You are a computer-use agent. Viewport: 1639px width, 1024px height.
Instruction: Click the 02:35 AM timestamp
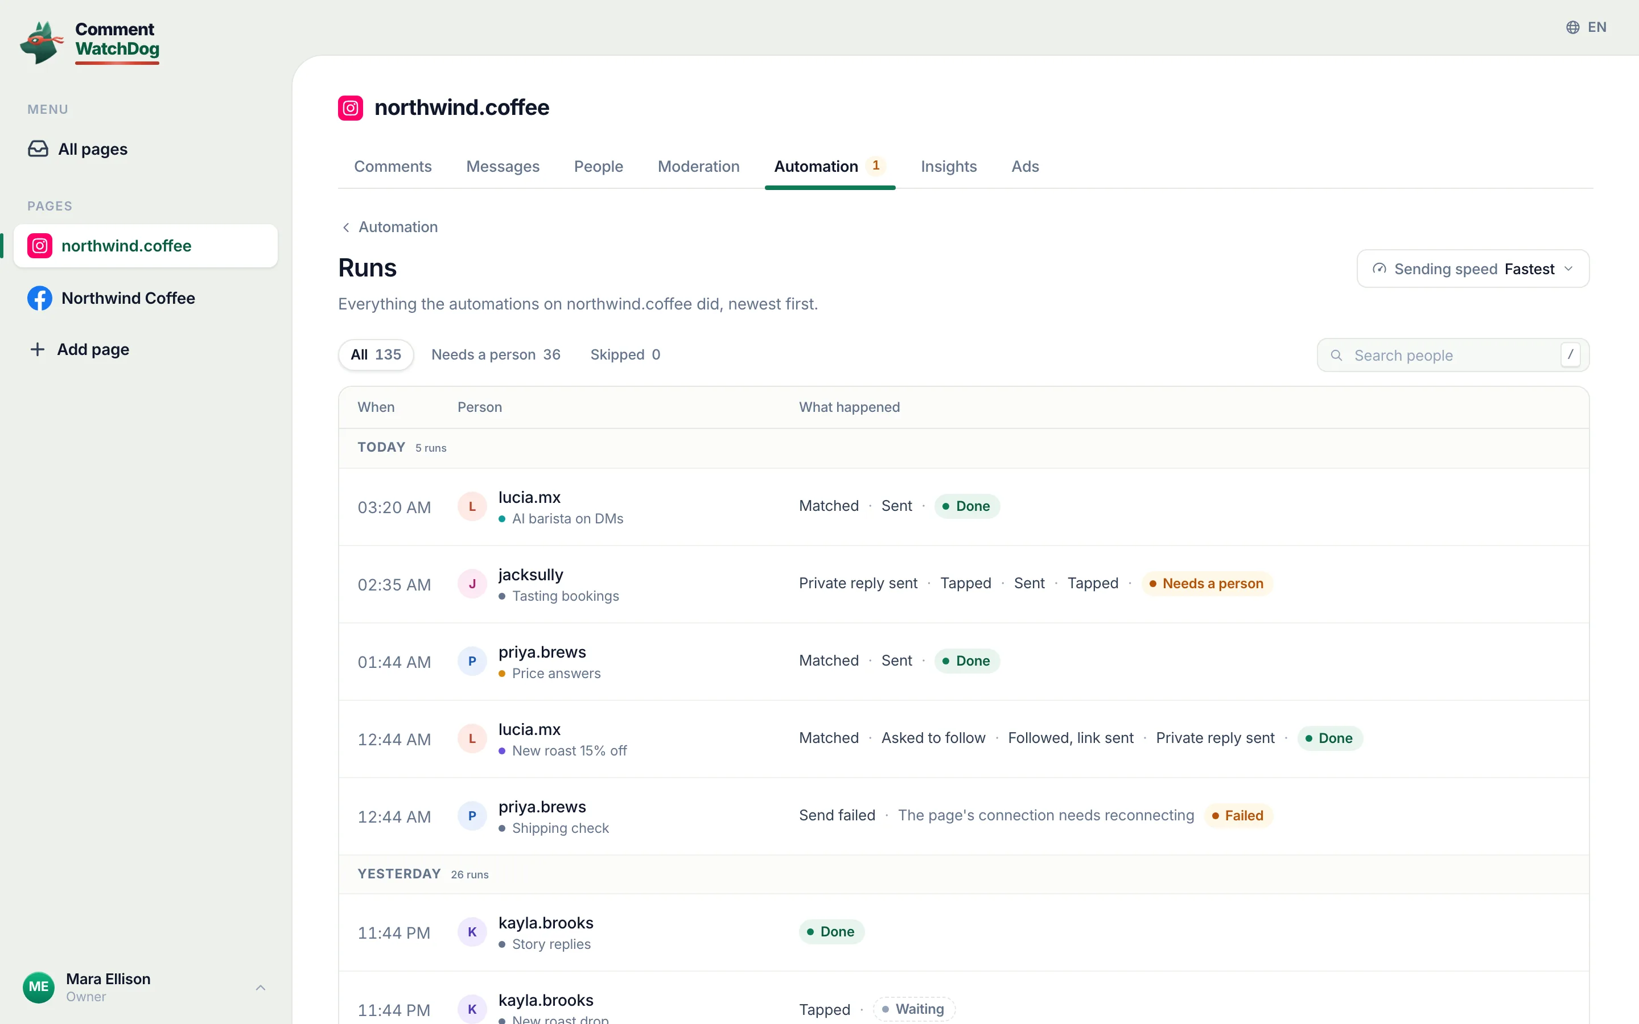pos(394,584)
